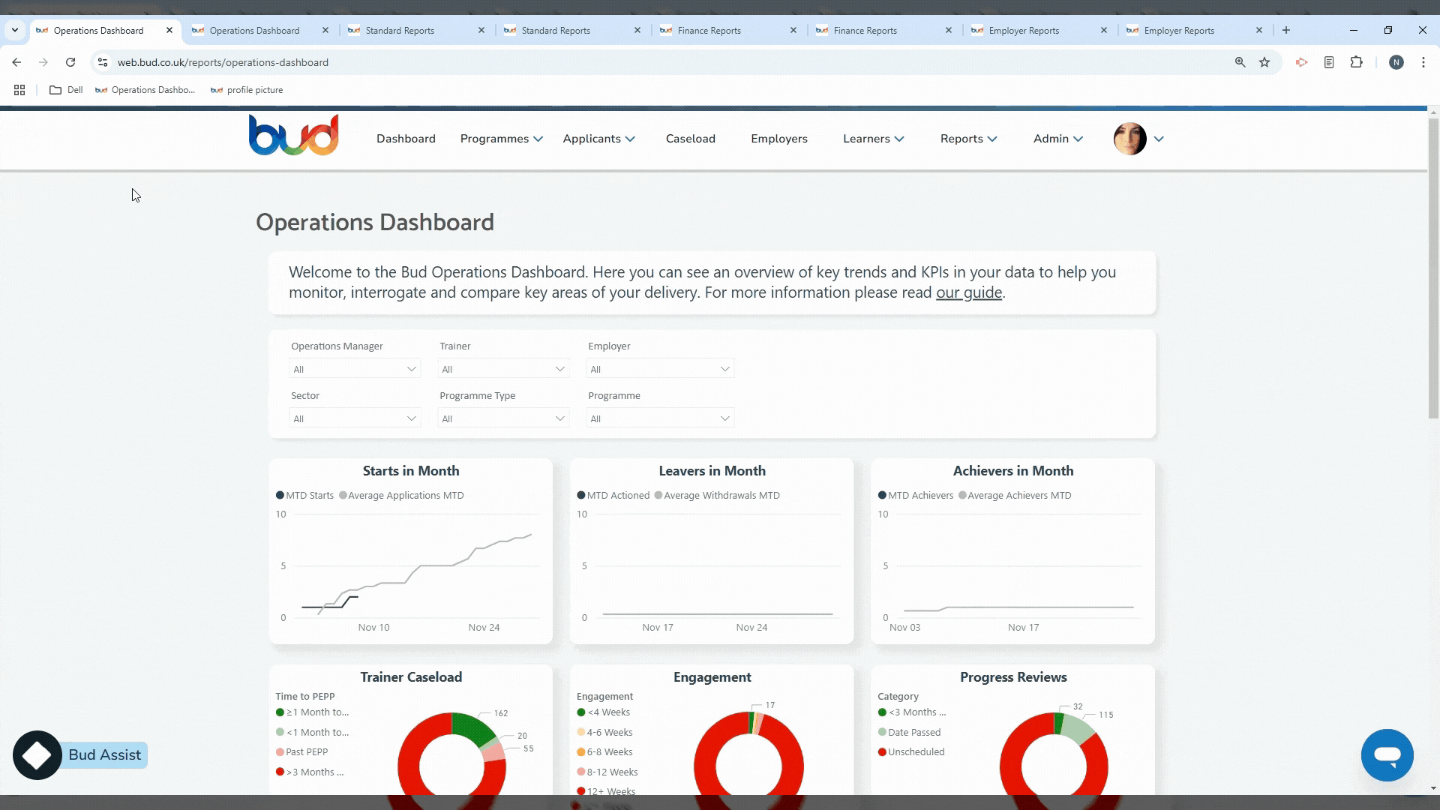This screenshot has width=1440, height=810.
Task: Bookmark this page with the star icon
Action: 1264,62
